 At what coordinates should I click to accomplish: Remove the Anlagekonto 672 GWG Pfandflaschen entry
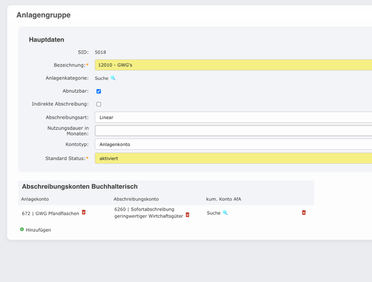click(84, 212)
